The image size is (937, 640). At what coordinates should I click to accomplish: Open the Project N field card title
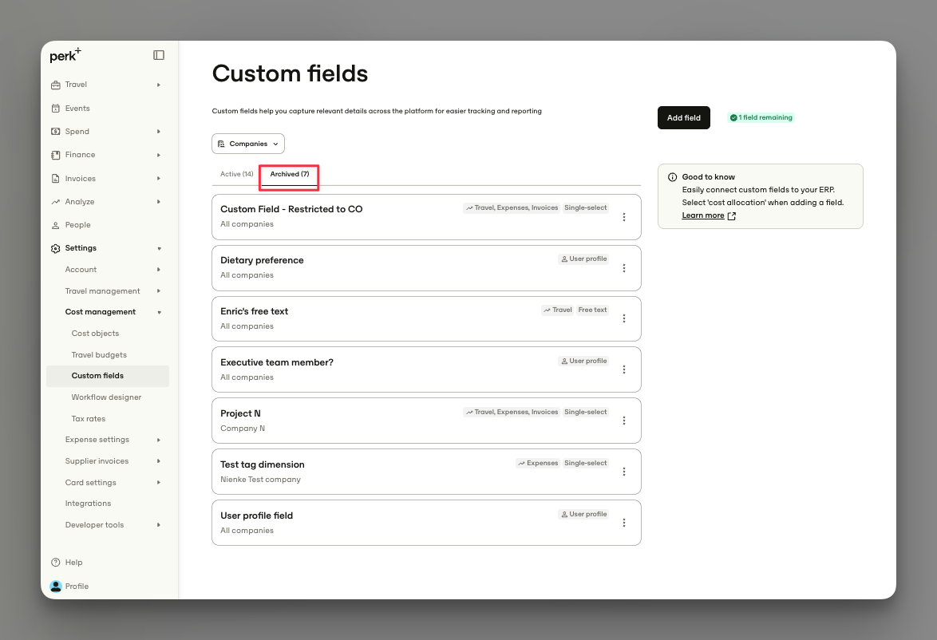(240, 413)
